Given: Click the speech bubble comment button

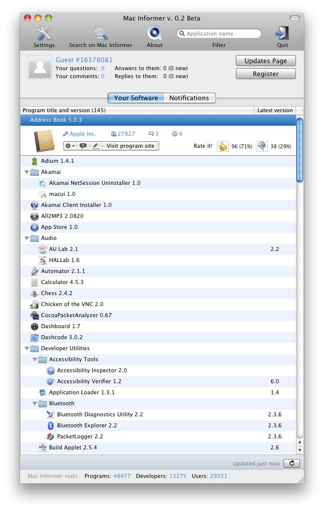Looking at the screenshot, I should tap(83, 146).
